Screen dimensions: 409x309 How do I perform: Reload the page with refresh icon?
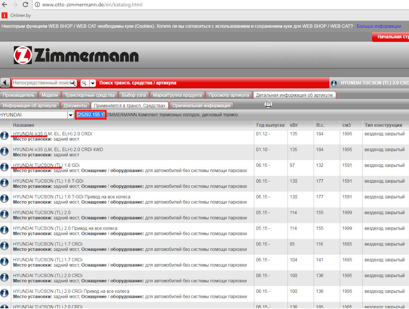click(25, 4)
